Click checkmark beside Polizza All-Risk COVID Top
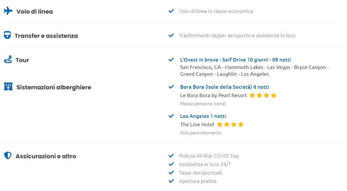The height and width of the screenshot is (191, 347). click(x=171, y=156)
